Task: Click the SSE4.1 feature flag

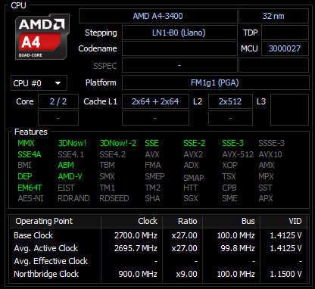Action: [70, 154]
